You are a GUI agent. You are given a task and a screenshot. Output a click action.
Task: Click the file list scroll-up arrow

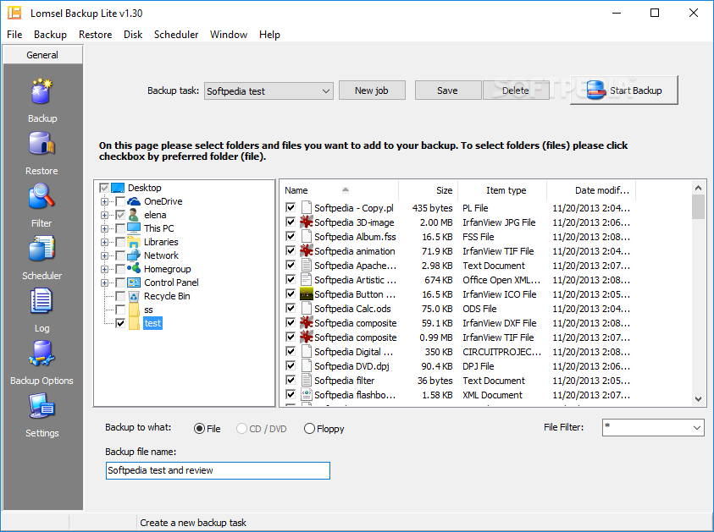pyautogui.click(x=699, y=187)
